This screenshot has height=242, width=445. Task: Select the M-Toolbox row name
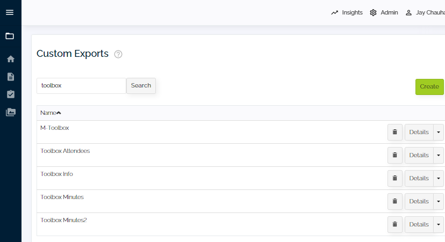(54, 128)
